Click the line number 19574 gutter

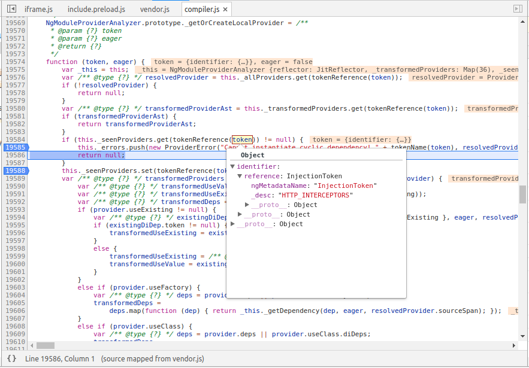[15, 62]
